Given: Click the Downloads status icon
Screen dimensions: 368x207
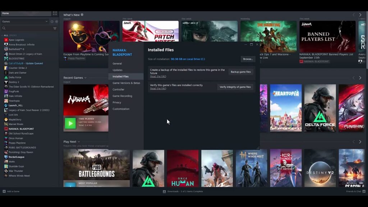Looking at the screenshot, I should pyautogui.click(x=164, y=192).
